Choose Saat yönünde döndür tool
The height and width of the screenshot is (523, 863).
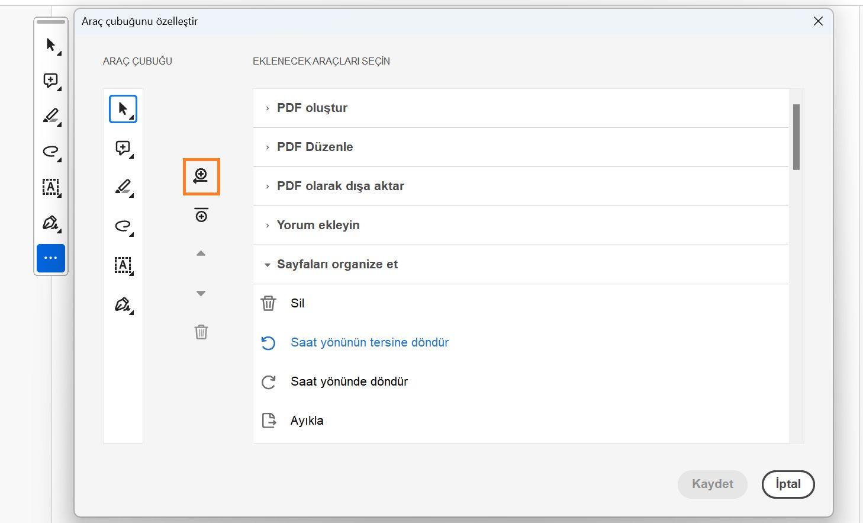[349, 381]
